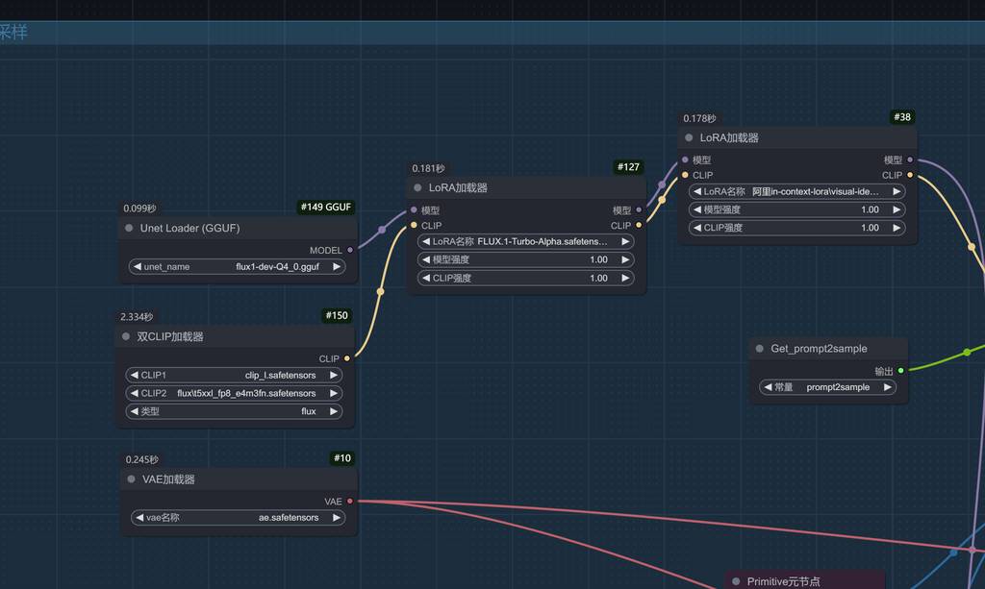Click the #127 LoRA node badge
The width and height of the screenshot is (985, 589).
tap(628, 167)
